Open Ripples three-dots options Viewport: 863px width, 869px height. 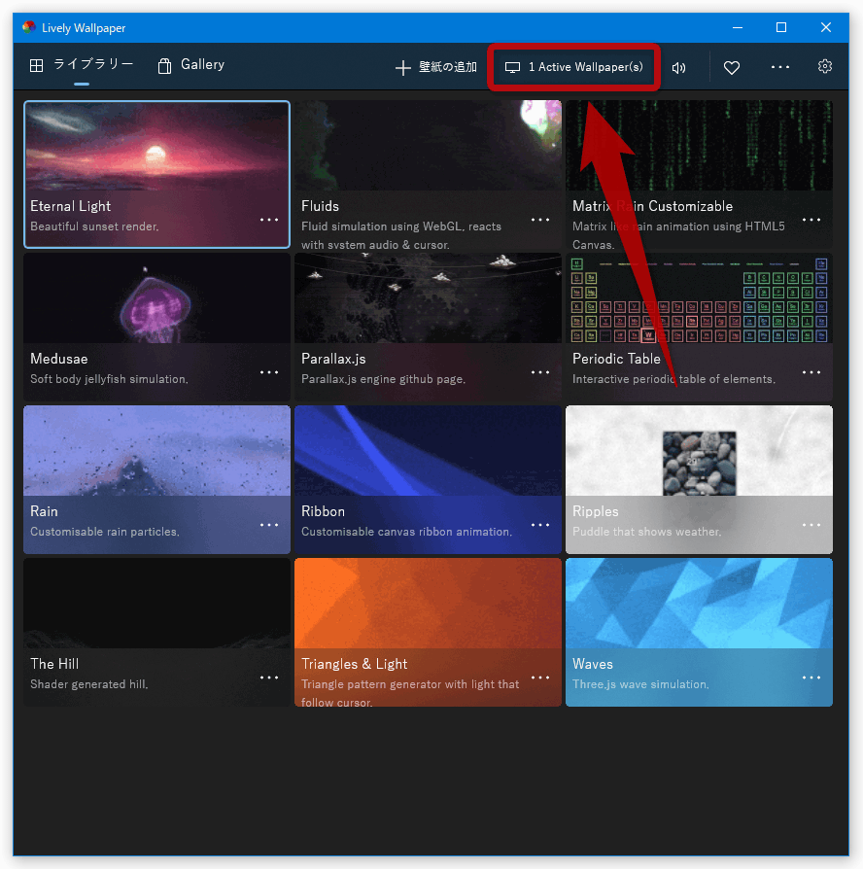(811, 525)
